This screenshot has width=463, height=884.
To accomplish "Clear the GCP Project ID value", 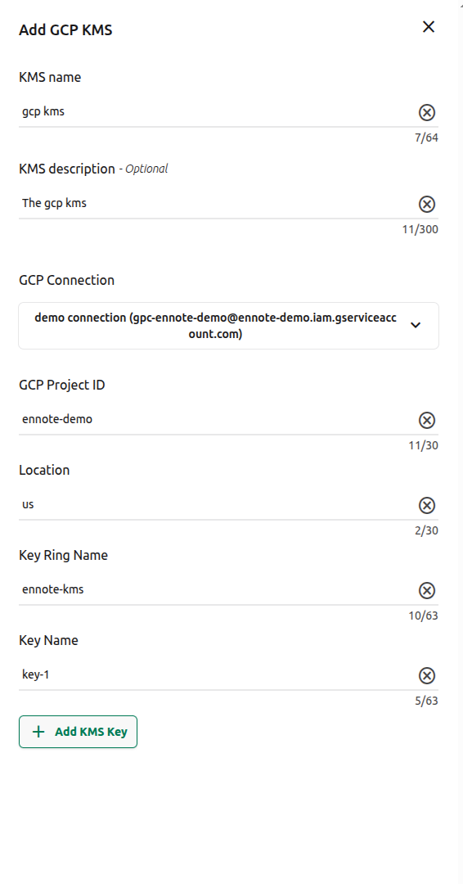I will 427,420.
